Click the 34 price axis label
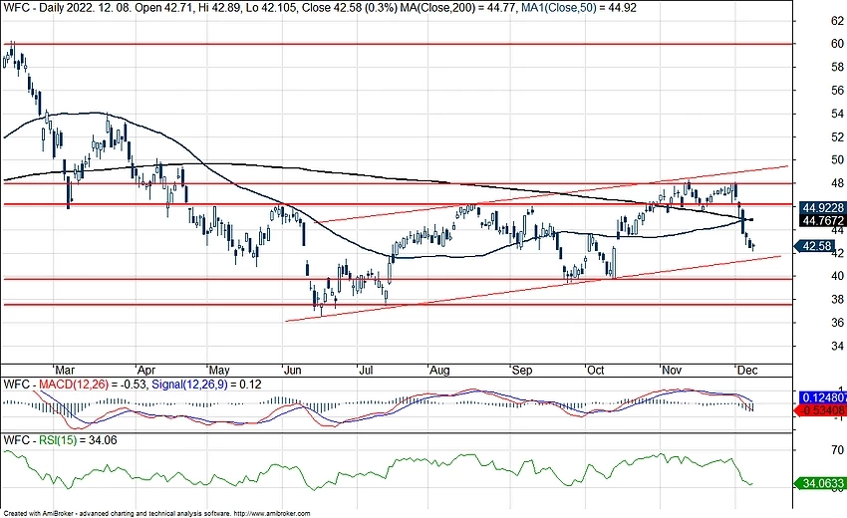This screenshot has height=518, width=847. coord(837,346)
